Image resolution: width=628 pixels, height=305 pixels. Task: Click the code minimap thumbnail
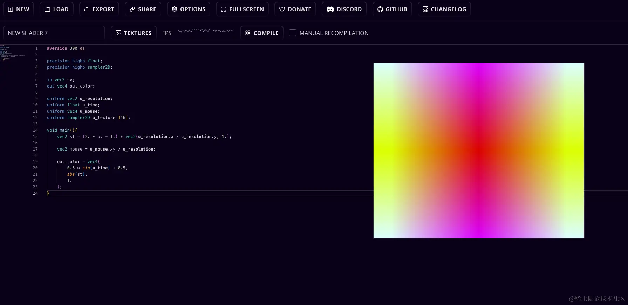click(13, 53)
